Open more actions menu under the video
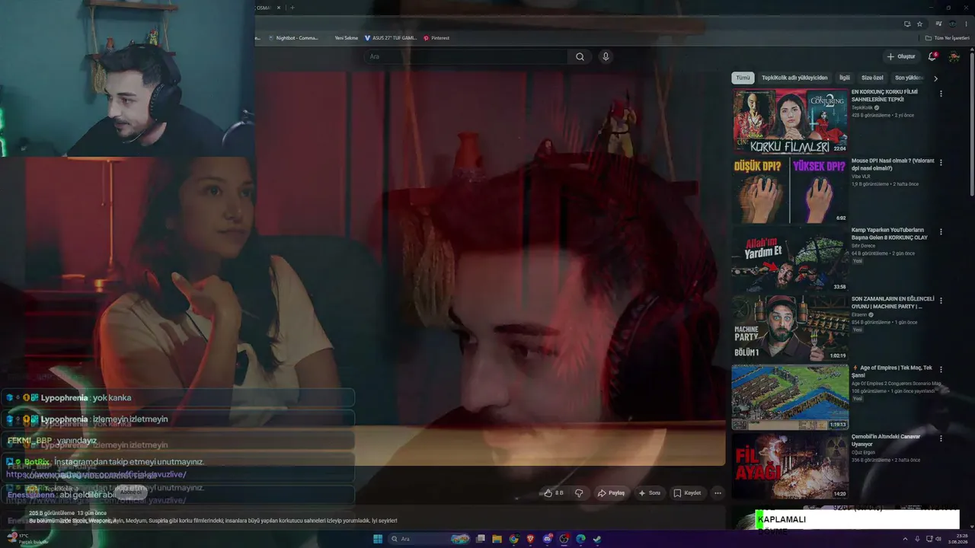 click(x=718, y=493)
